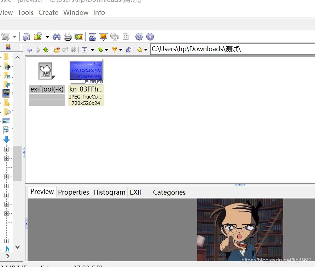Open the Sort dropdown arrow
Image resolution: width=315 pixels, height=267 pixels.
(107, 50)
